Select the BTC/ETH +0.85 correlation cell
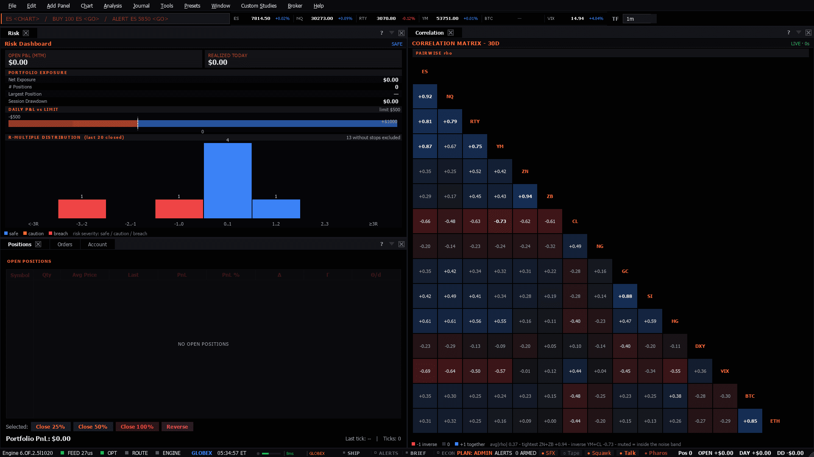 [750, 421]
